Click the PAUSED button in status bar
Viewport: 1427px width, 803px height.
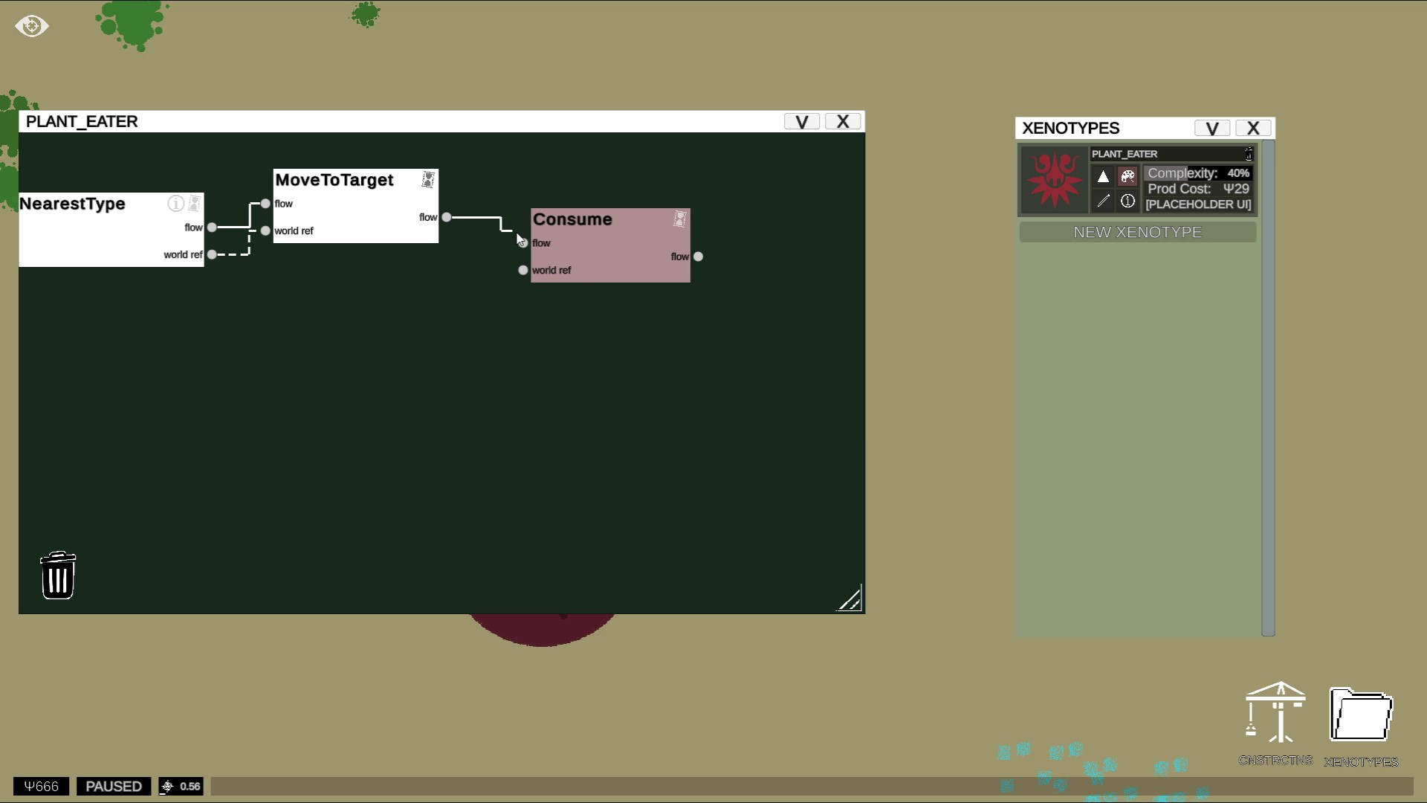pos(114,786)
